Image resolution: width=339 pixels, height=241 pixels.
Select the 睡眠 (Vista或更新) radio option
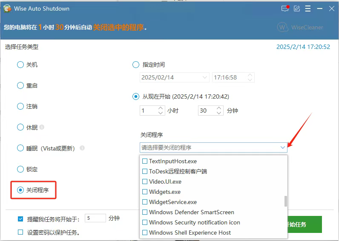20,148
